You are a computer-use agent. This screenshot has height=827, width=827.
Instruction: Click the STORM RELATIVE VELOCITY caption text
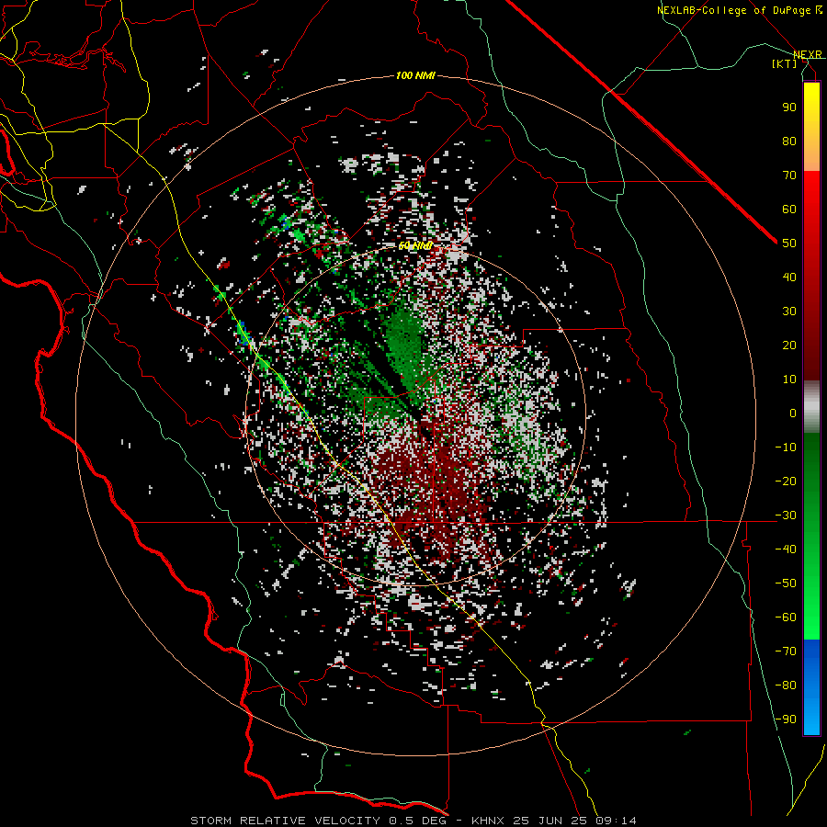(285, 821)
